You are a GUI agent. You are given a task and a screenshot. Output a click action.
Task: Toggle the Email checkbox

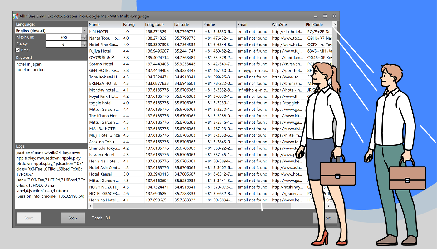point(18,50)
